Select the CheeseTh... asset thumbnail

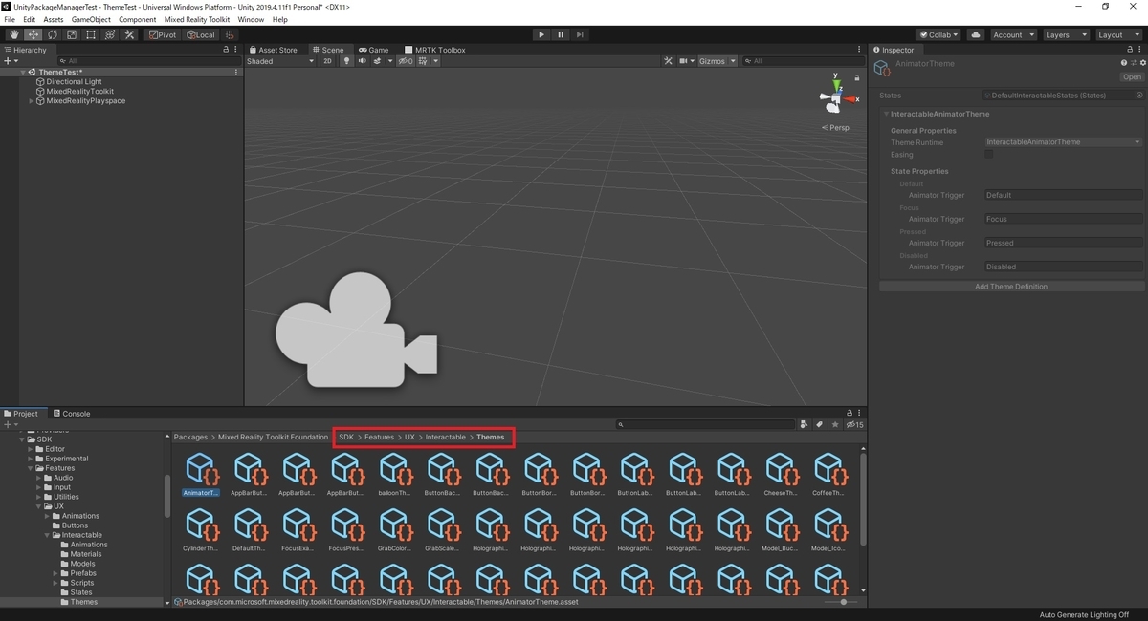coord(780,475)
